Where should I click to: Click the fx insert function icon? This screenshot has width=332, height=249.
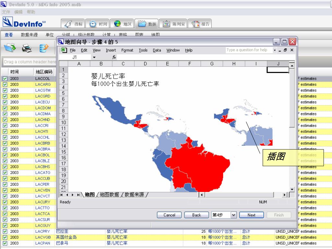[114, 57]
